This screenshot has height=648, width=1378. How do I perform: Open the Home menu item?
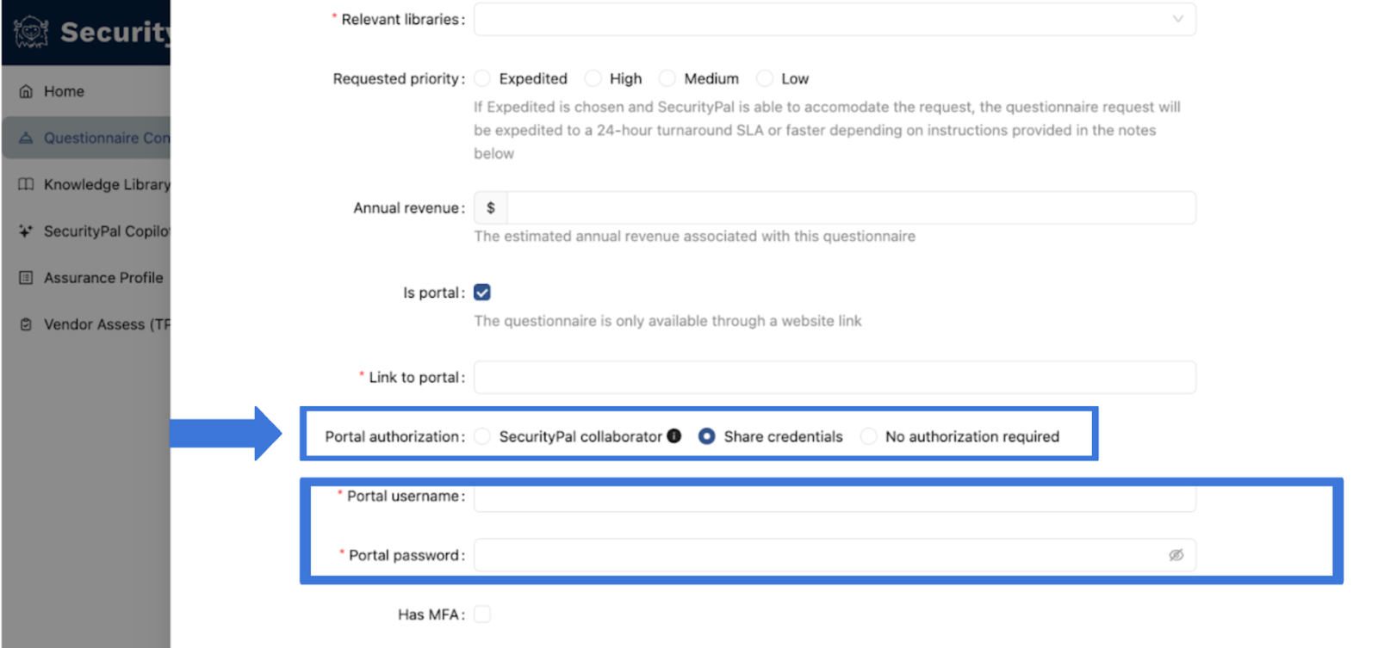pos(86,91)
